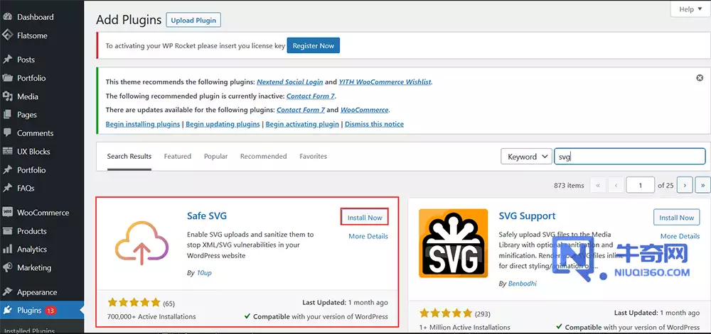711x334 pixels.
Task: Click the Analytics bar chart icon
Action: coord(7,249)
